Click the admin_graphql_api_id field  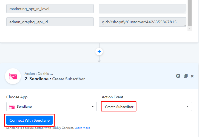[50, 22]
